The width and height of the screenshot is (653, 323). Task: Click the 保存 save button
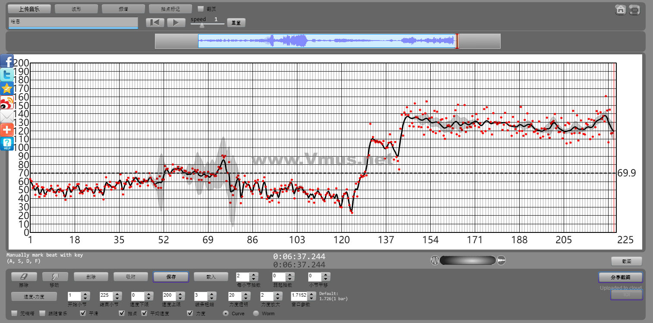click(x=171, y=277)
